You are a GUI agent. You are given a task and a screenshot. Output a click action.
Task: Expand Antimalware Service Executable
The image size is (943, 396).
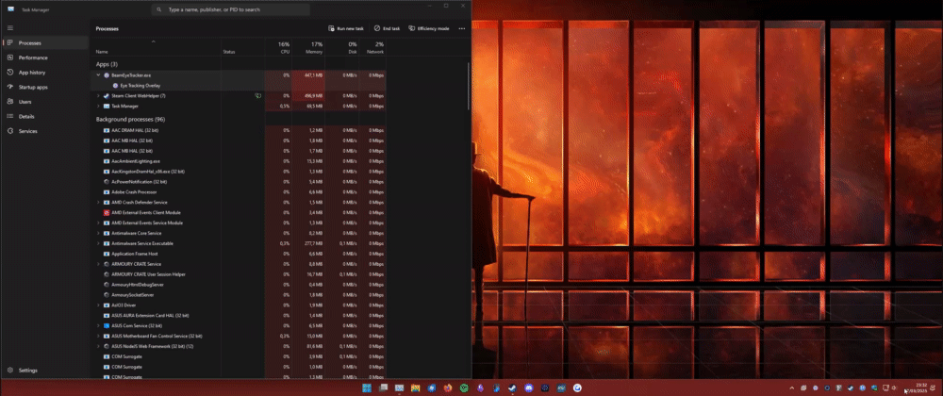click(98, 243)
